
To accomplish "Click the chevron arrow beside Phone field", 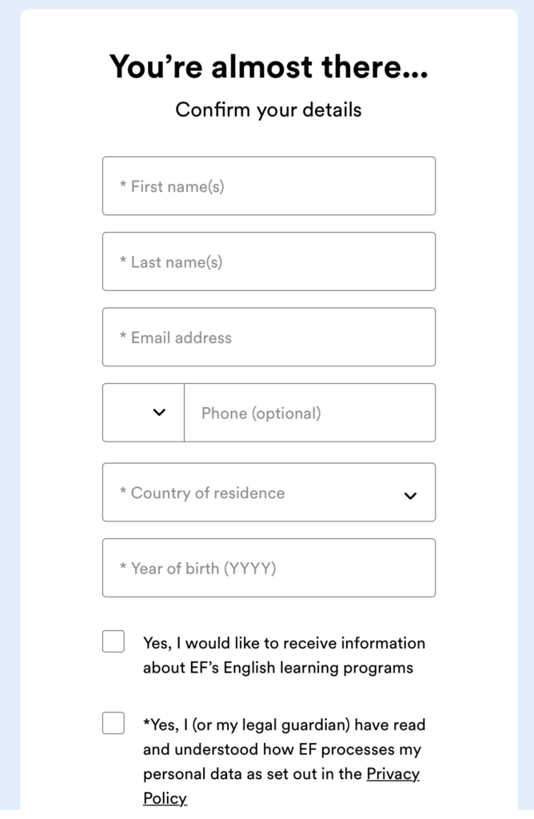I will (x=159, y=413).
